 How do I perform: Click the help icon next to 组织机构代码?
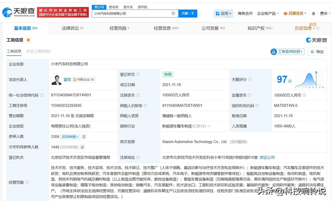257,106
